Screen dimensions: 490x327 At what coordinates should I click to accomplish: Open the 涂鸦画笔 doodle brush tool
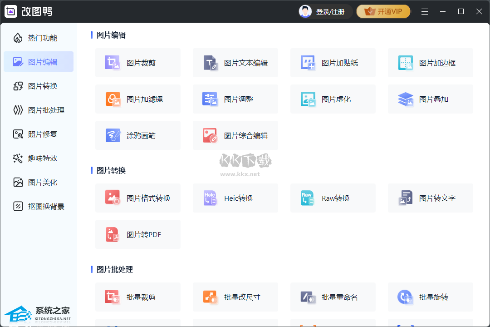pos(137,135)
